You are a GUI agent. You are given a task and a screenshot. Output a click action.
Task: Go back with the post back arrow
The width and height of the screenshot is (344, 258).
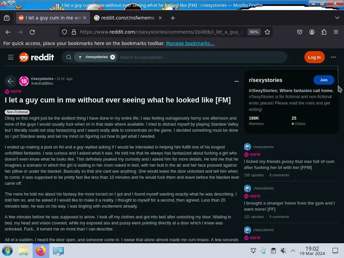click(10, 81)
